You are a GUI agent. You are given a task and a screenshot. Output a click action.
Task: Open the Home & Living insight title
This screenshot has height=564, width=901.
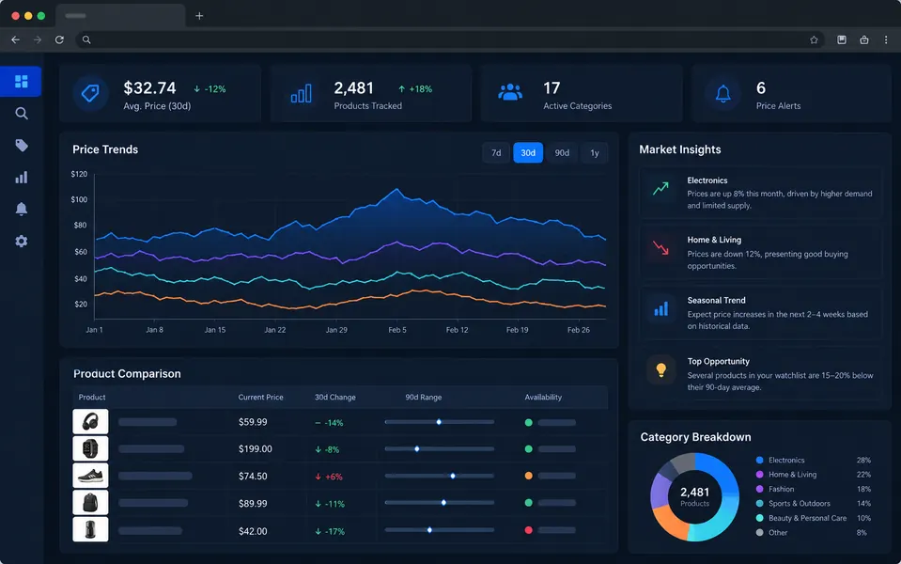click(x=714, y=240)
